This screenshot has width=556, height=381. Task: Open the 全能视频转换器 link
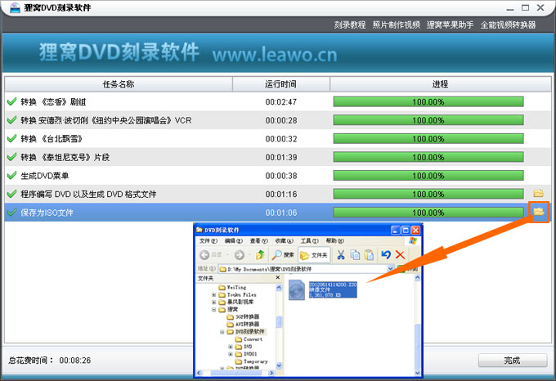508,25
